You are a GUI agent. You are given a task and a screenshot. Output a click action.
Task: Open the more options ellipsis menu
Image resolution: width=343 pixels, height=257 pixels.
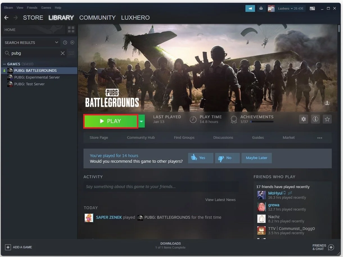coord(320,138)
